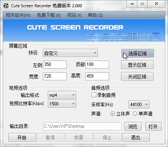The width and height of the screenshot is (168, 147).
Task: Click the 打开 open button
Action: coord(153,127)
